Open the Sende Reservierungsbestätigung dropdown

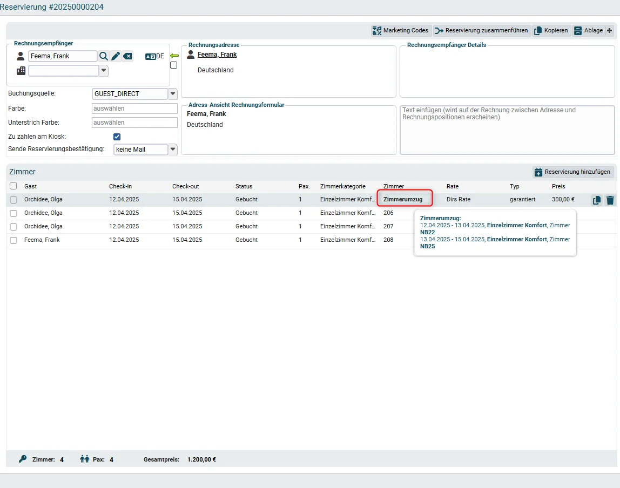(173, 150)
